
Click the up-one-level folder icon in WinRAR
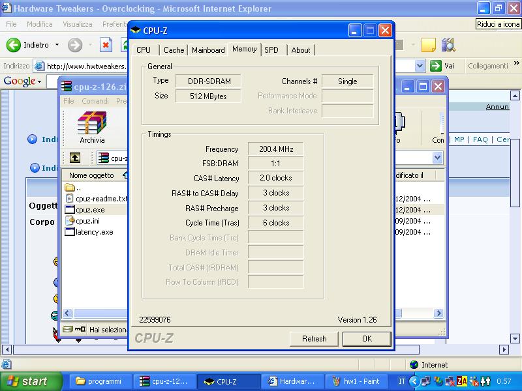75,158
